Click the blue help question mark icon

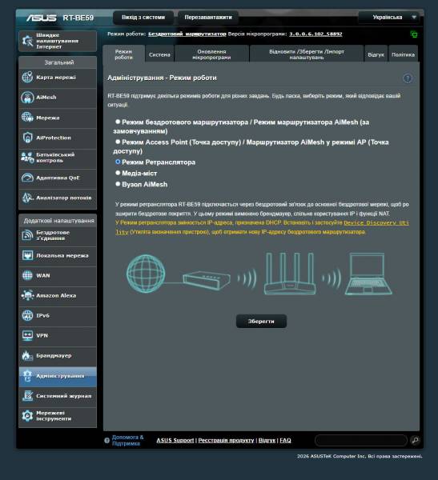point(408,78)
